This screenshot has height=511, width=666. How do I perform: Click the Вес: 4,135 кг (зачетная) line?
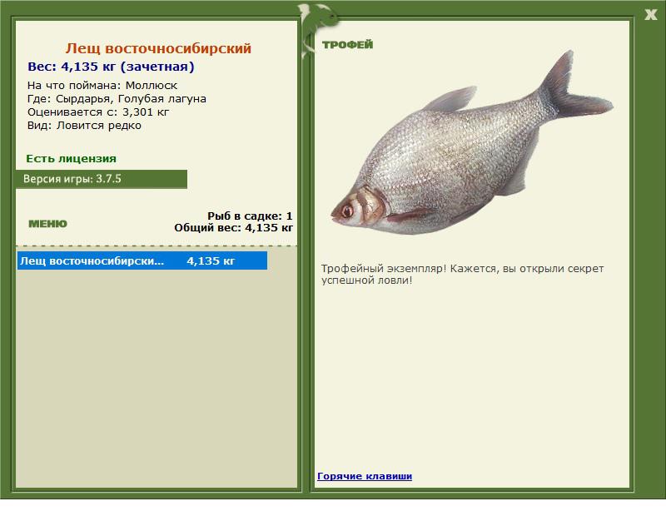tap(111, 67)
